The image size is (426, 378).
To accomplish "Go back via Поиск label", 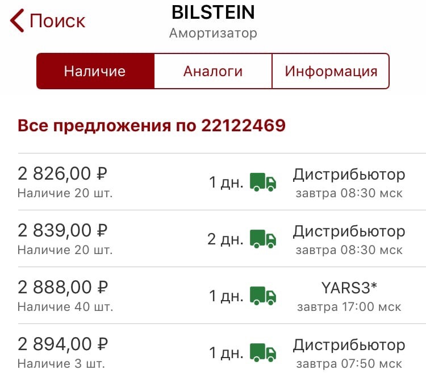I will pos(57,21).
